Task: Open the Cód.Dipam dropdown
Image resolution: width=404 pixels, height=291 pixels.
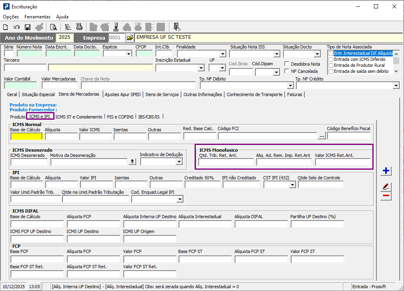Action: pyautogui.click(x=276, y=72)
